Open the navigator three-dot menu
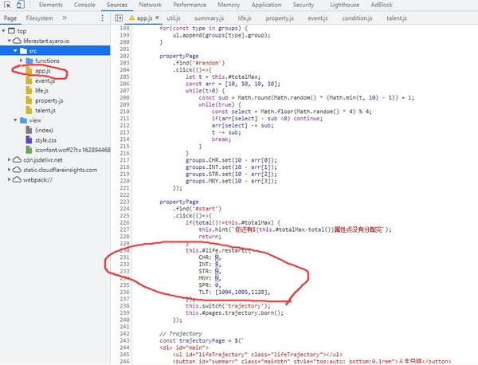 pos(103,18)
